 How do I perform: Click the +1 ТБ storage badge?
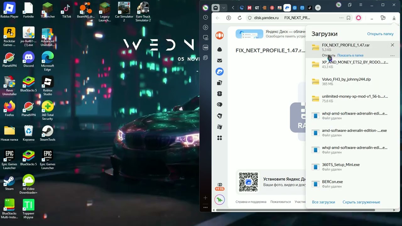point(220,189)
